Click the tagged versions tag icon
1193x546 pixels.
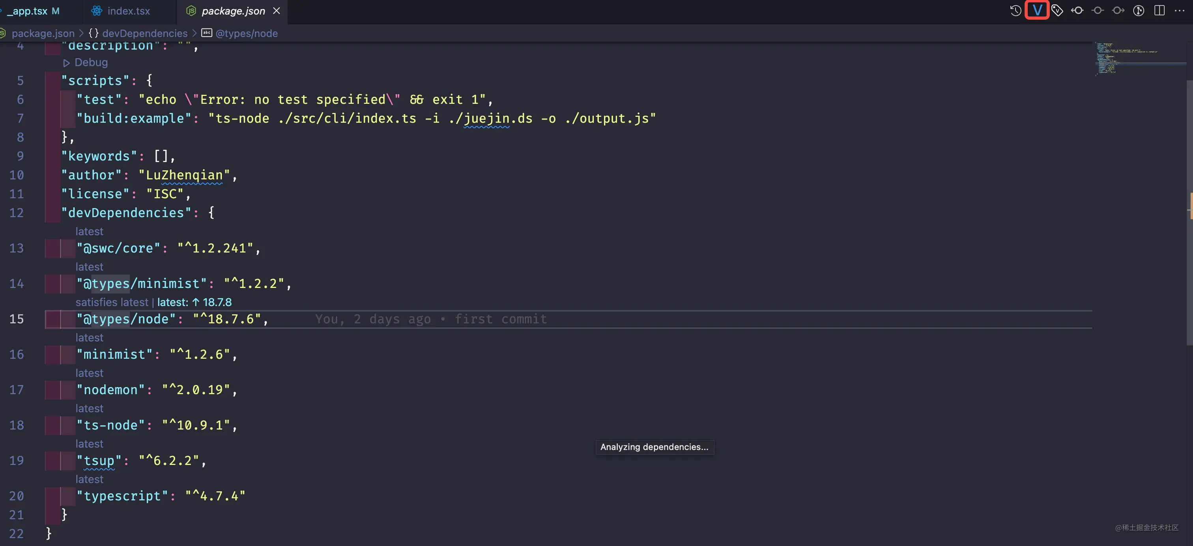(1057, 10)
